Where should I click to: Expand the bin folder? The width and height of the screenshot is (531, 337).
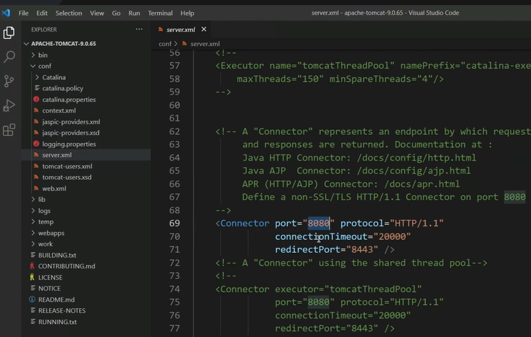pos(33,55)
